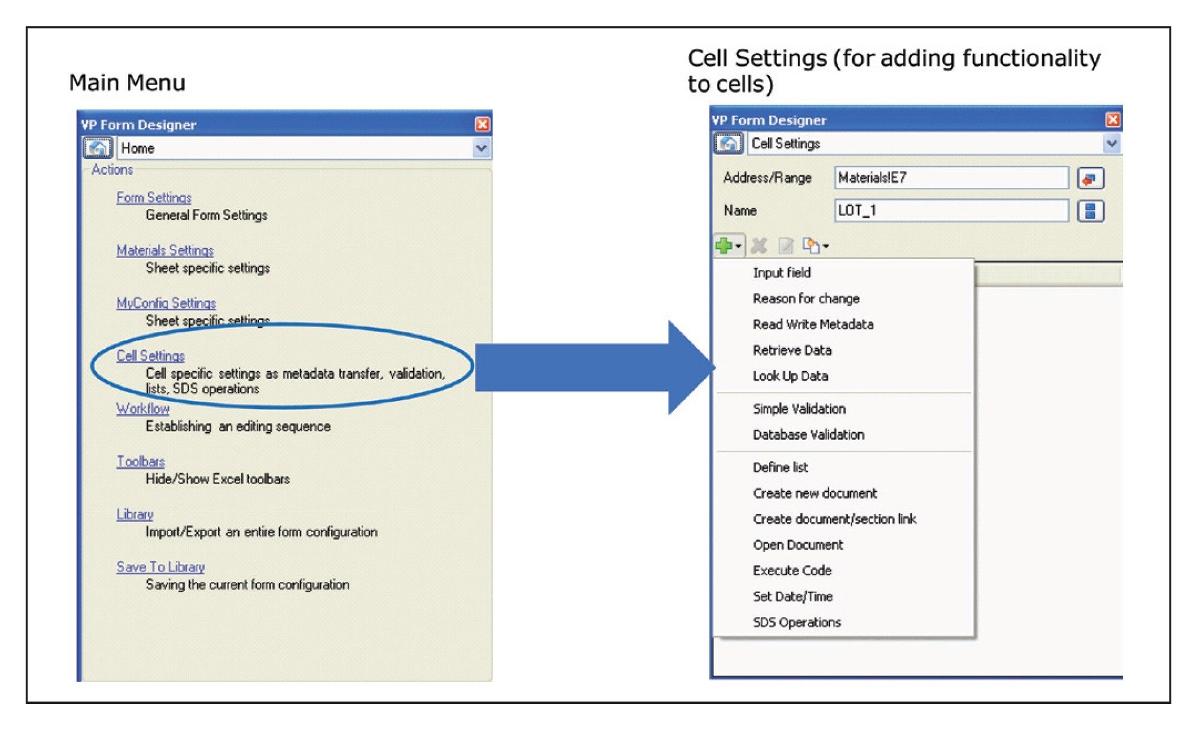Select SDS Operations menu entry
This screenshot has width=1197, height=735.
[797, 622]
